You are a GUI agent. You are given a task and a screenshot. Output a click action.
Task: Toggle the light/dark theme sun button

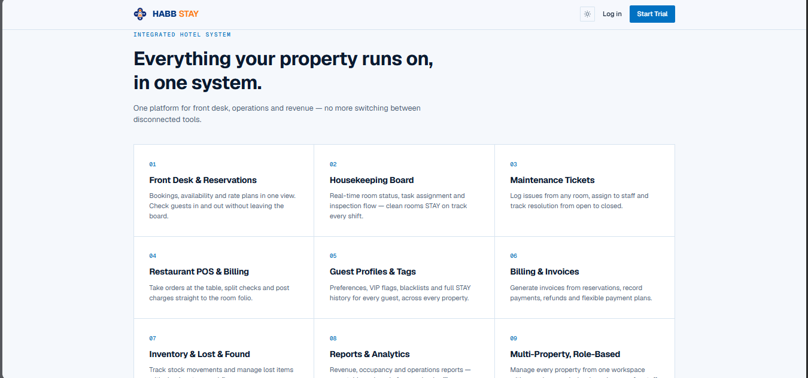(587, 14)
